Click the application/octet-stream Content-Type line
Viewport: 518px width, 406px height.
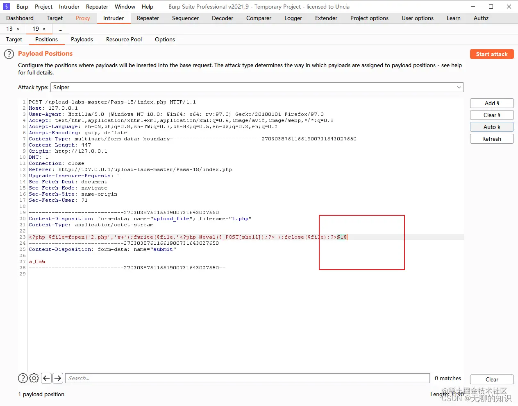[91, 225]
